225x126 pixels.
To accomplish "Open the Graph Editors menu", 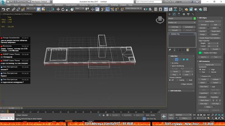I will tap(71, 5).
